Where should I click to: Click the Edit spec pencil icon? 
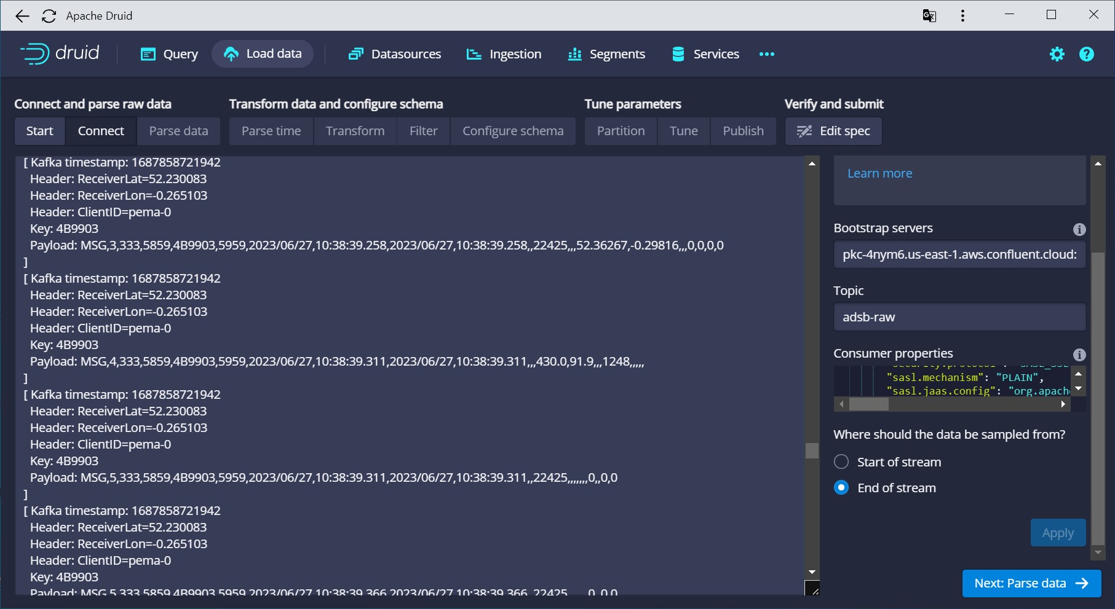(803, 131)
